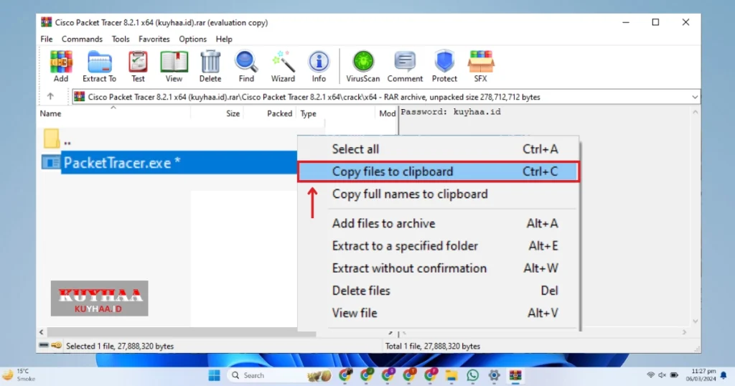Run the Test archive tool

(138, 66)
